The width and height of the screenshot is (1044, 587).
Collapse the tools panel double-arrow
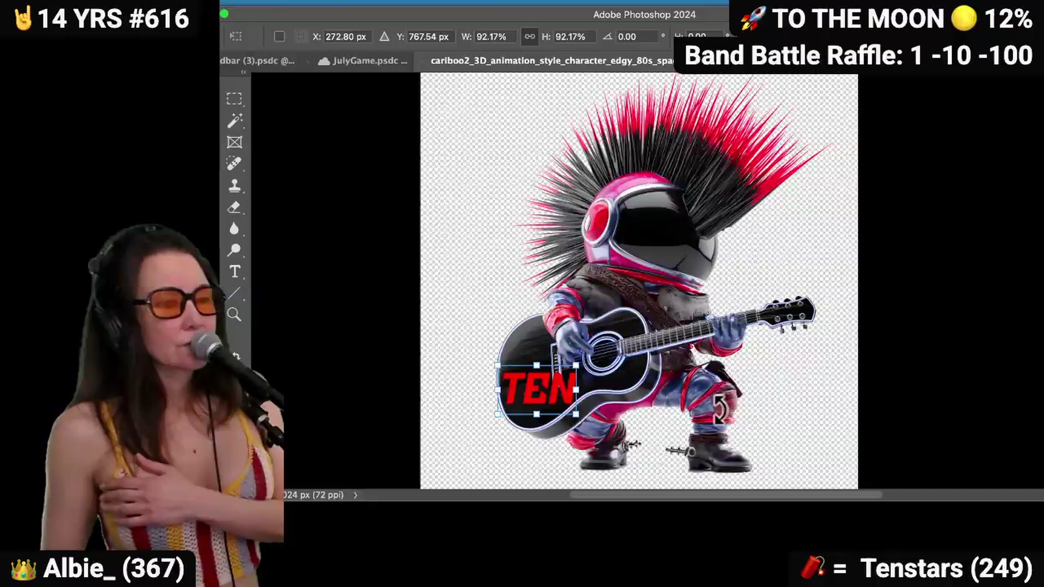coord(244,72)
